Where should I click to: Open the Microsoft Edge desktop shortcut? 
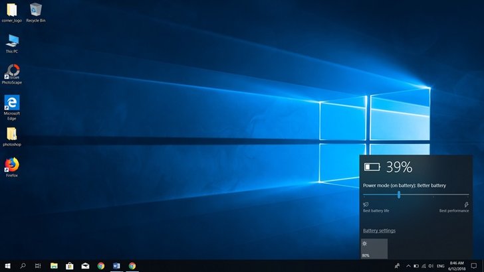12,107
